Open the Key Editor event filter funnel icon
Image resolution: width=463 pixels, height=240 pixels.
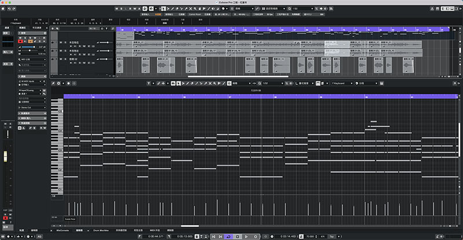(149, 83)
